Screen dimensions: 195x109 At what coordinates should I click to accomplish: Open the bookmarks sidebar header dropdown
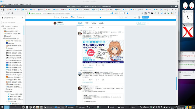coord(9,18)
